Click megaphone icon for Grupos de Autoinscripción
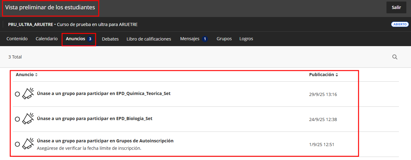The width and height of the screenshot is (411, 160). coord(28,144)
